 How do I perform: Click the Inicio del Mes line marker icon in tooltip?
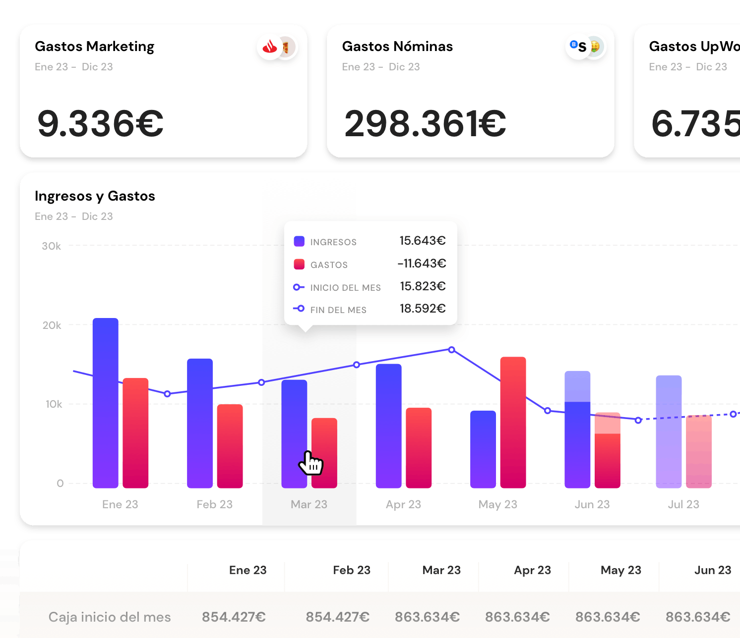pos(299,287)
